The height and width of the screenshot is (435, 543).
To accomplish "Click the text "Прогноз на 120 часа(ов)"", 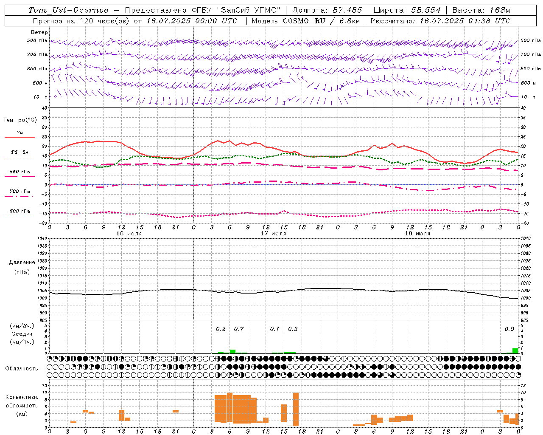I will click(x=82, y=21).
